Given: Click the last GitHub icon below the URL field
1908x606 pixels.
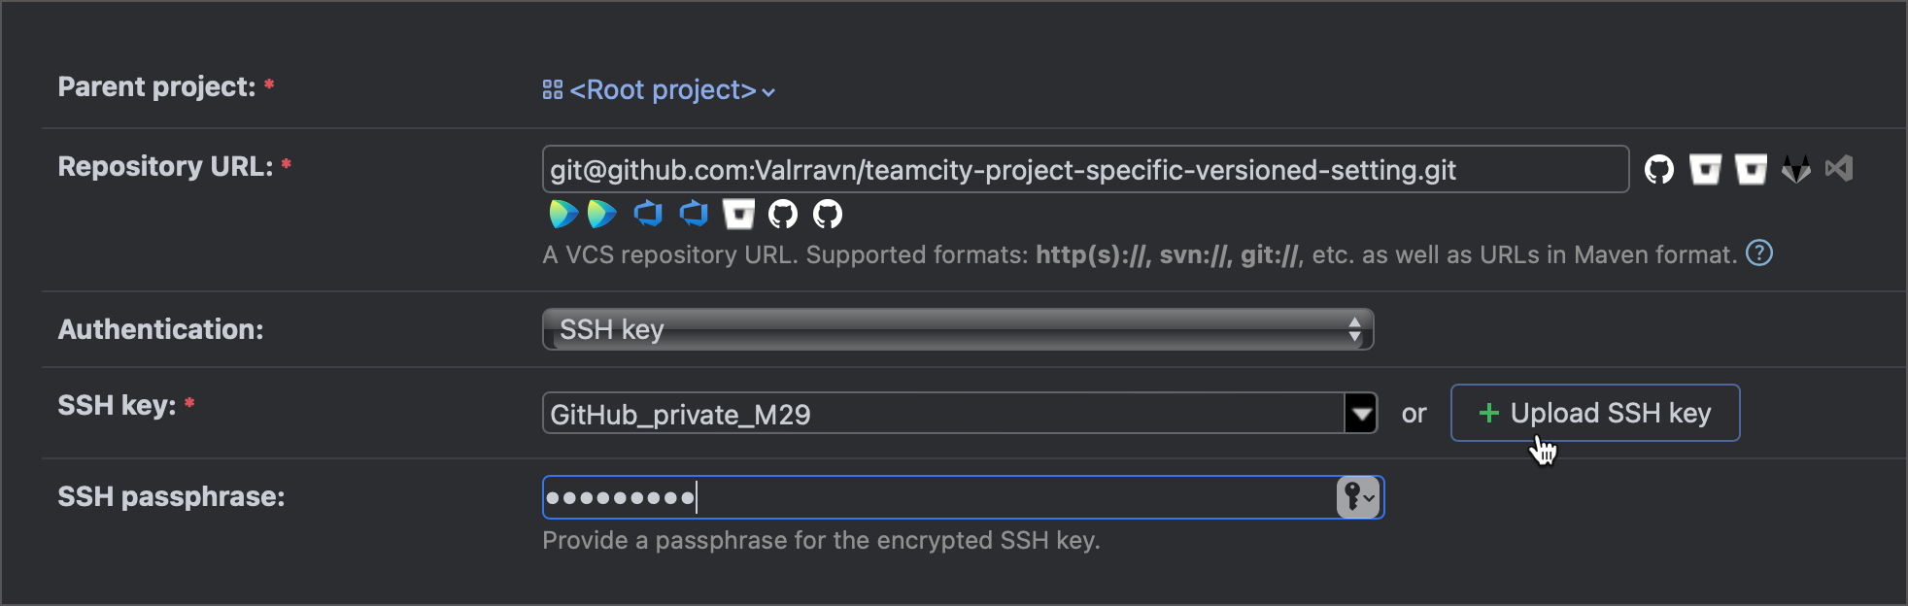Looking at the screenshot, I should point(828,214).
